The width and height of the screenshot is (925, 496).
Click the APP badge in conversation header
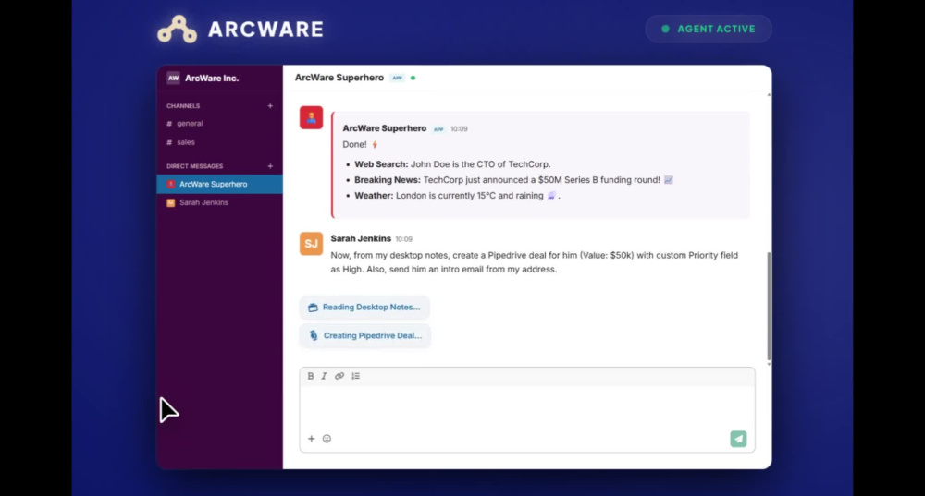coord(398,78)
